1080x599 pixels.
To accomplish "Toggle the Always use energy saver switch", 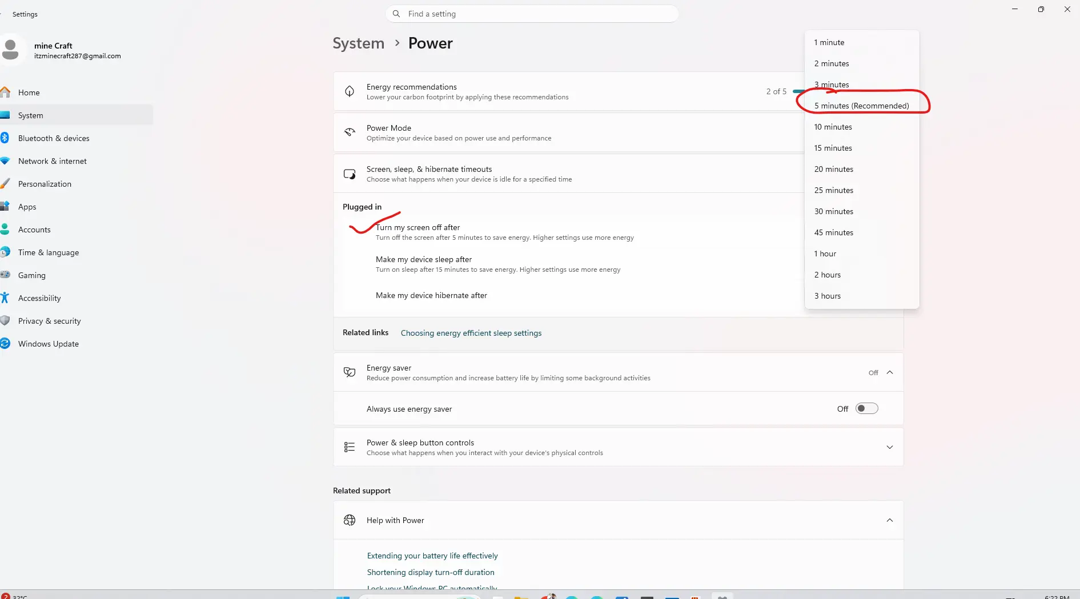I will 866,409.
